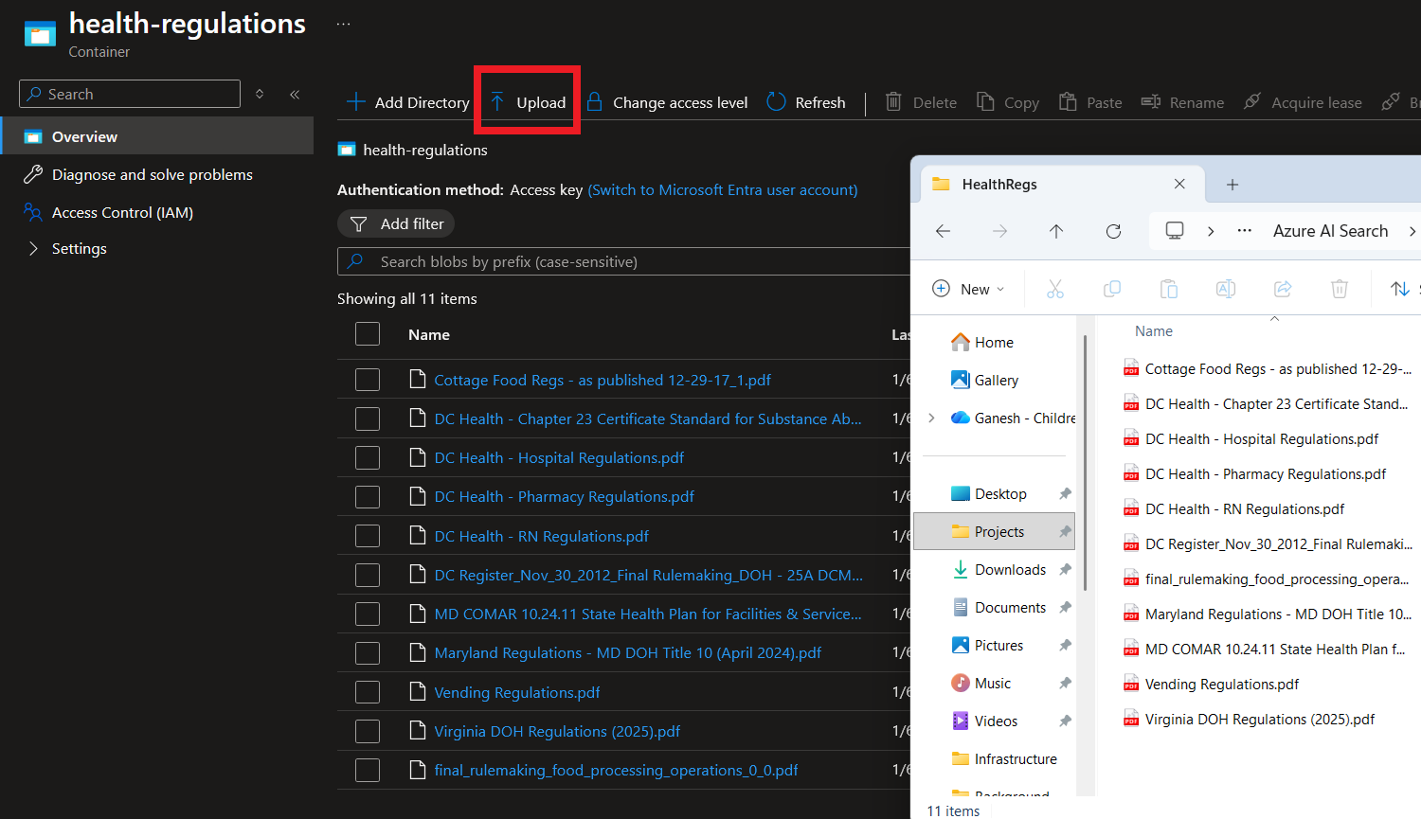The width and height of the screenshot is (1421, 819).
Task: Check the DC Register_Nov_30_2012 blob checkbox
Action: 368,575
